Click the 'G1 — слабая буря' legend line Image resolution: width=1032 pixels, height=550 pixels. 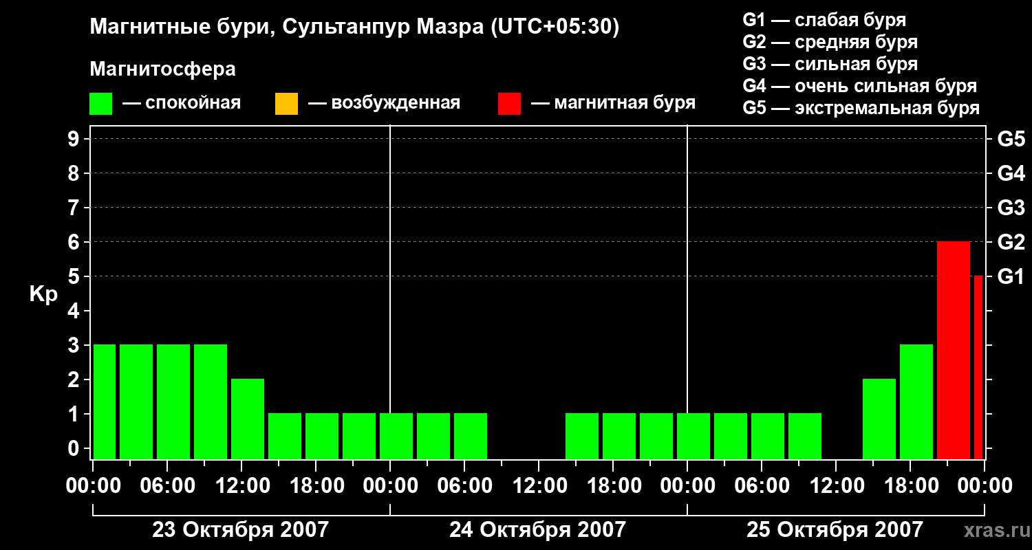[x=824, y=20]
